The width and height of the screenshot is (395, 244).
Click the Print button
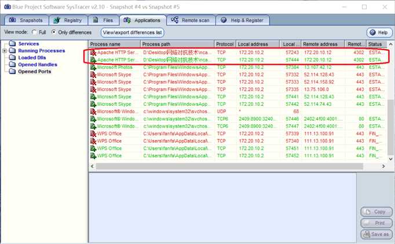coord(376,223)
